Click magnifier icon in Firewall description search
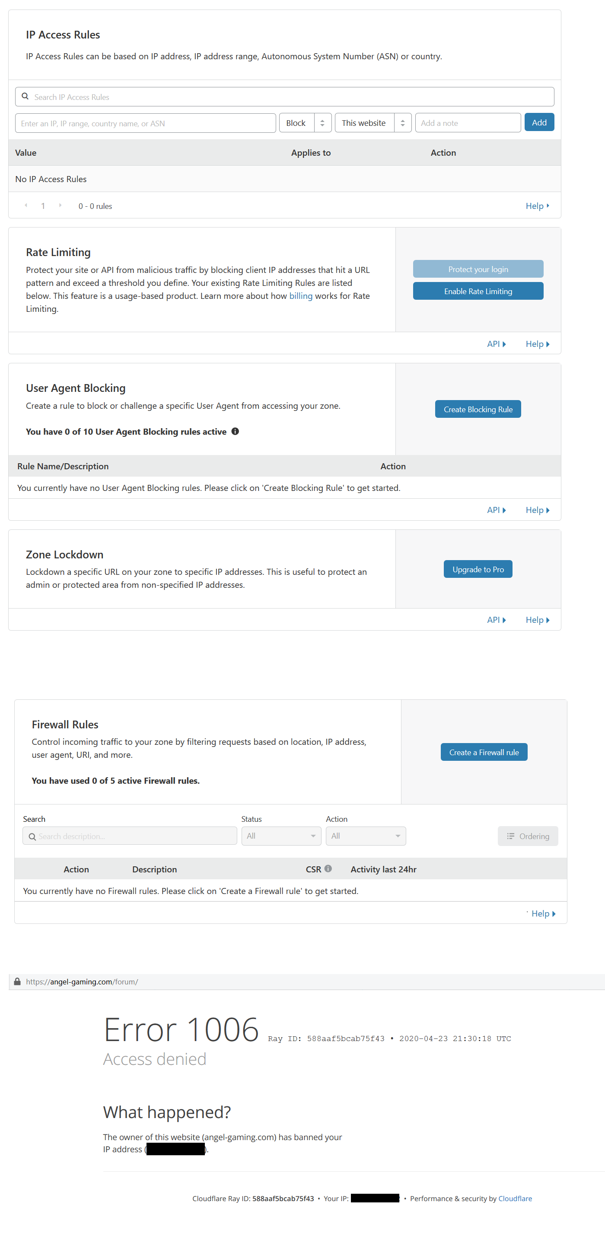The image size is (605, 1237). point(32,836)
